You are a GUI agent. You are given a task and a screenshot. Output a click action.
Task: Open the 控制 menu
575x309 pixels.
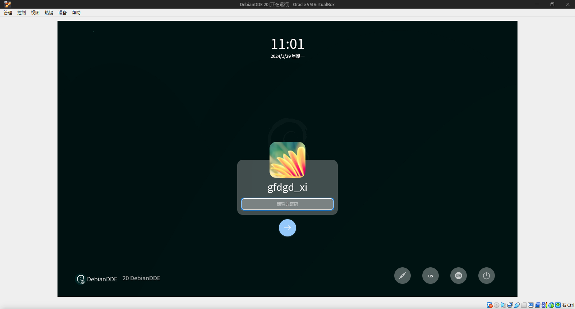coord(22,13)
